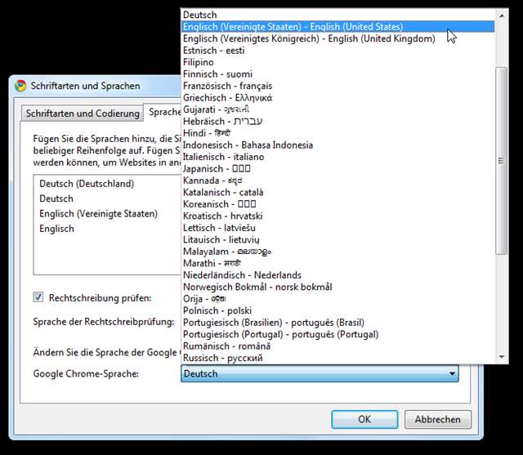Select the Japanisch option
This screenshot has height=455, width=523.
click(337, 168)
